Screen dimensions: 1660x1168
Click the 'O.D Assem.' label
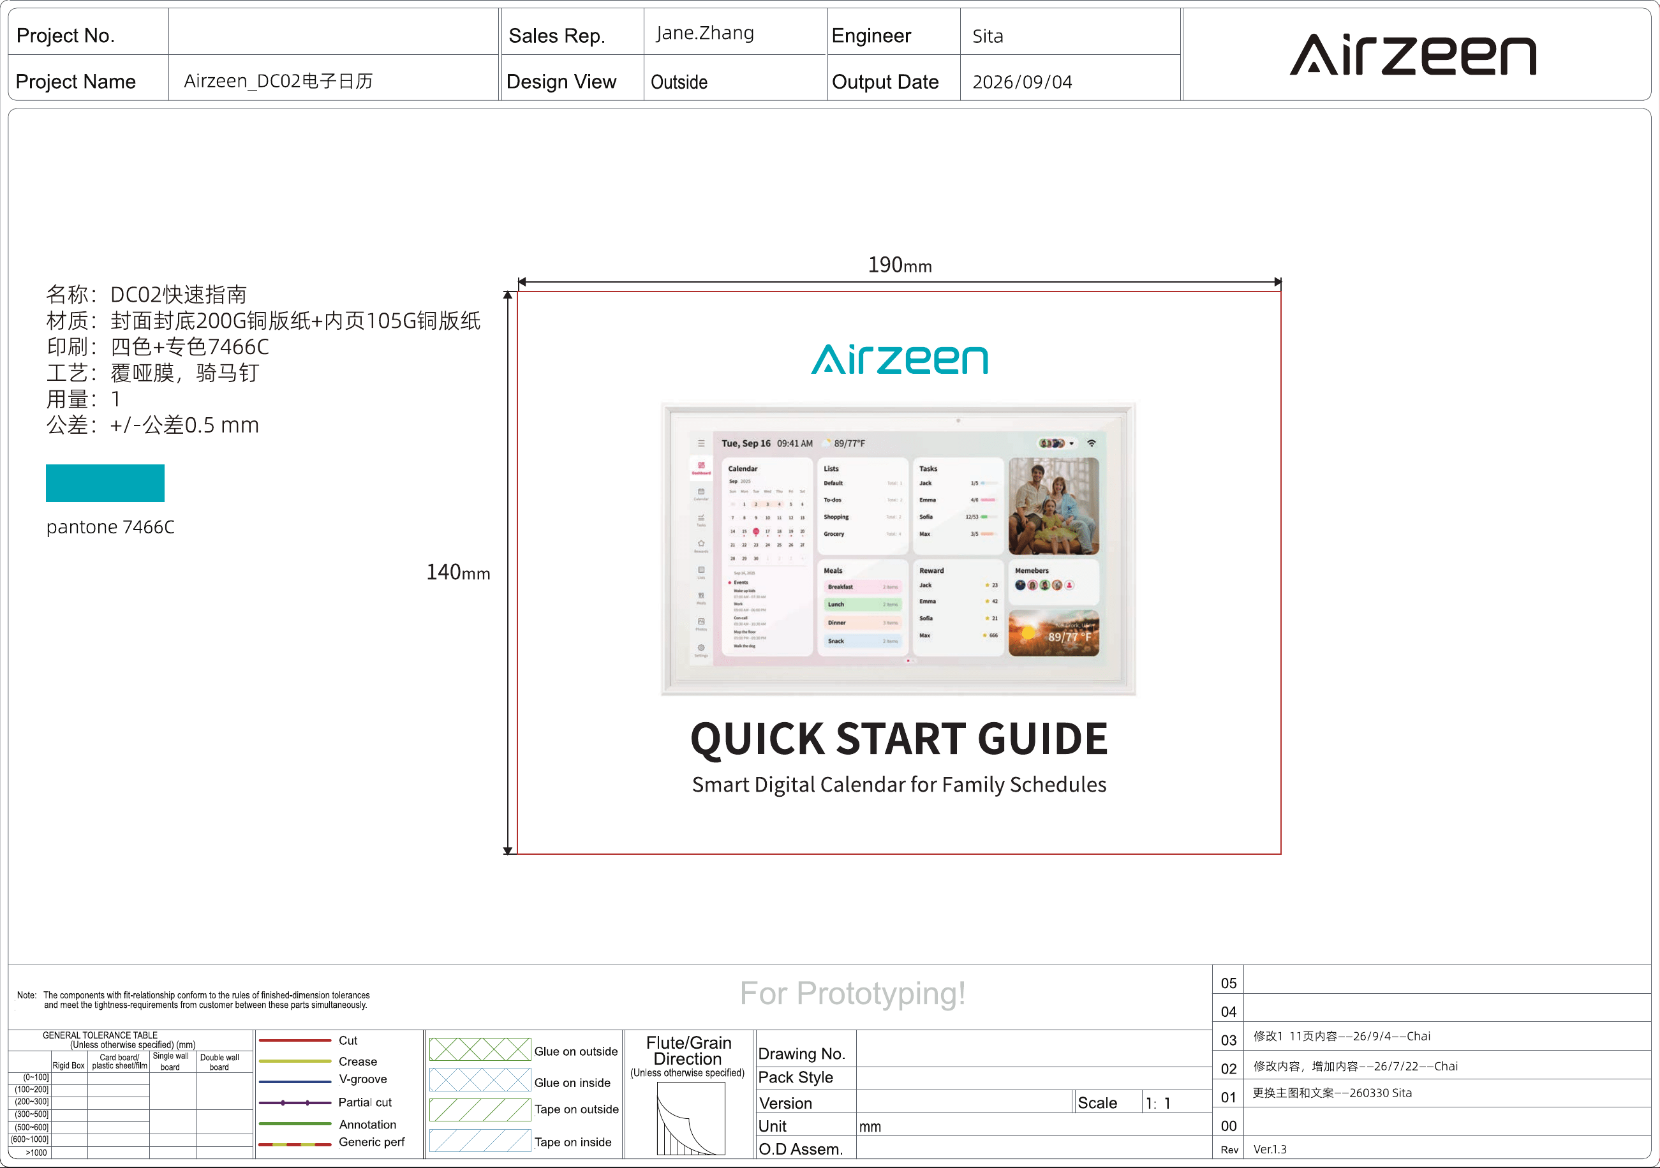click(x=801, y=1148)
